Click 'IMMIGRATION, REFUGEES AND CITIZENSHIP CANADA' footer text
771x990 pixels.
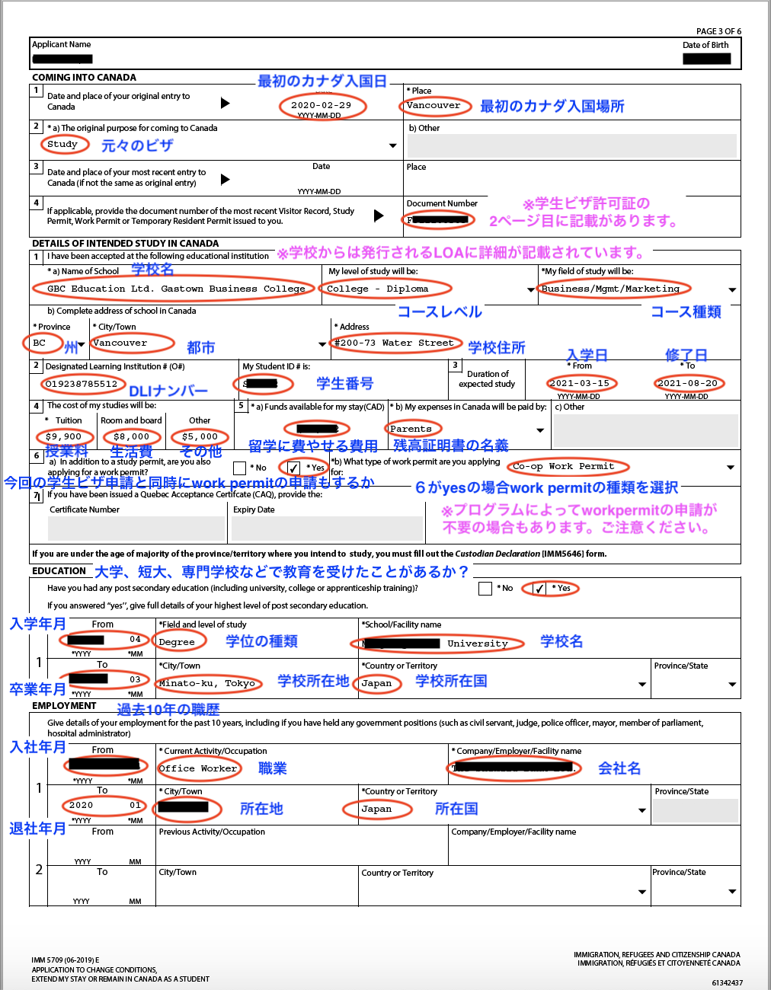point(657,954)
